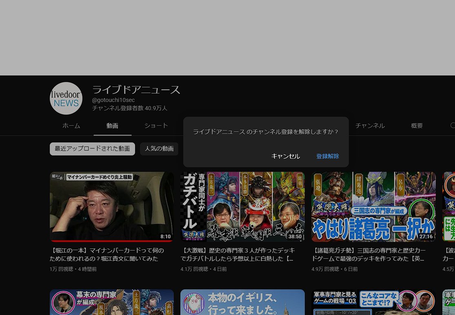Select 人気の動画 filter chip
Screen dimensions: 455x315
click(x=159, y=149)
